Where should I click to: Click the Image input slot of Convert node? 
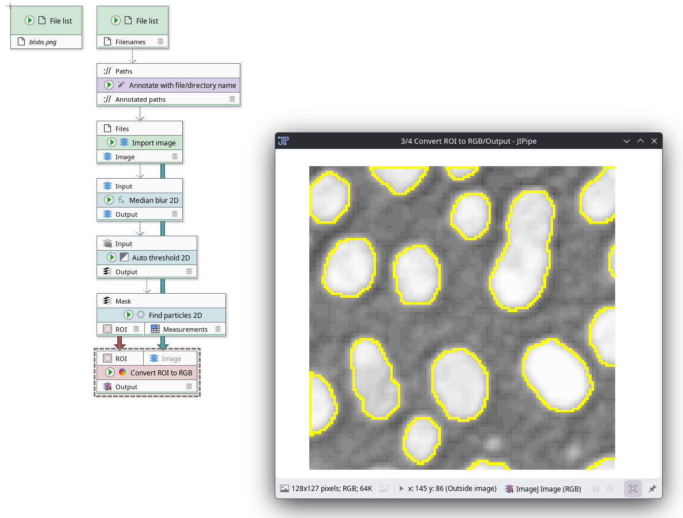click(x=171, y=358)
